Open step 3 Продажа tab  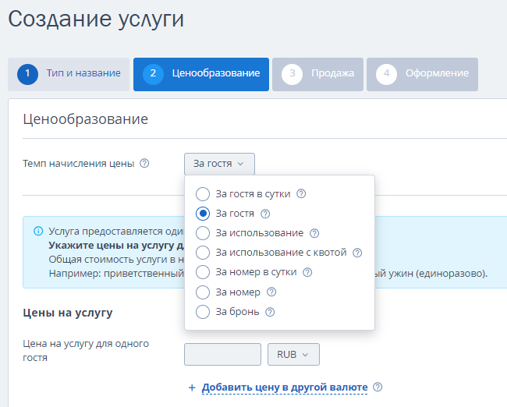point(317,74)
